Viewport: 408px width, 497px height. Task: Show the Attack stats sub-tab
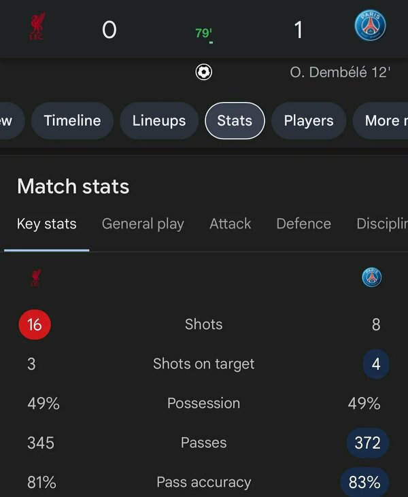pyautogui.click(x=231, y=224)
